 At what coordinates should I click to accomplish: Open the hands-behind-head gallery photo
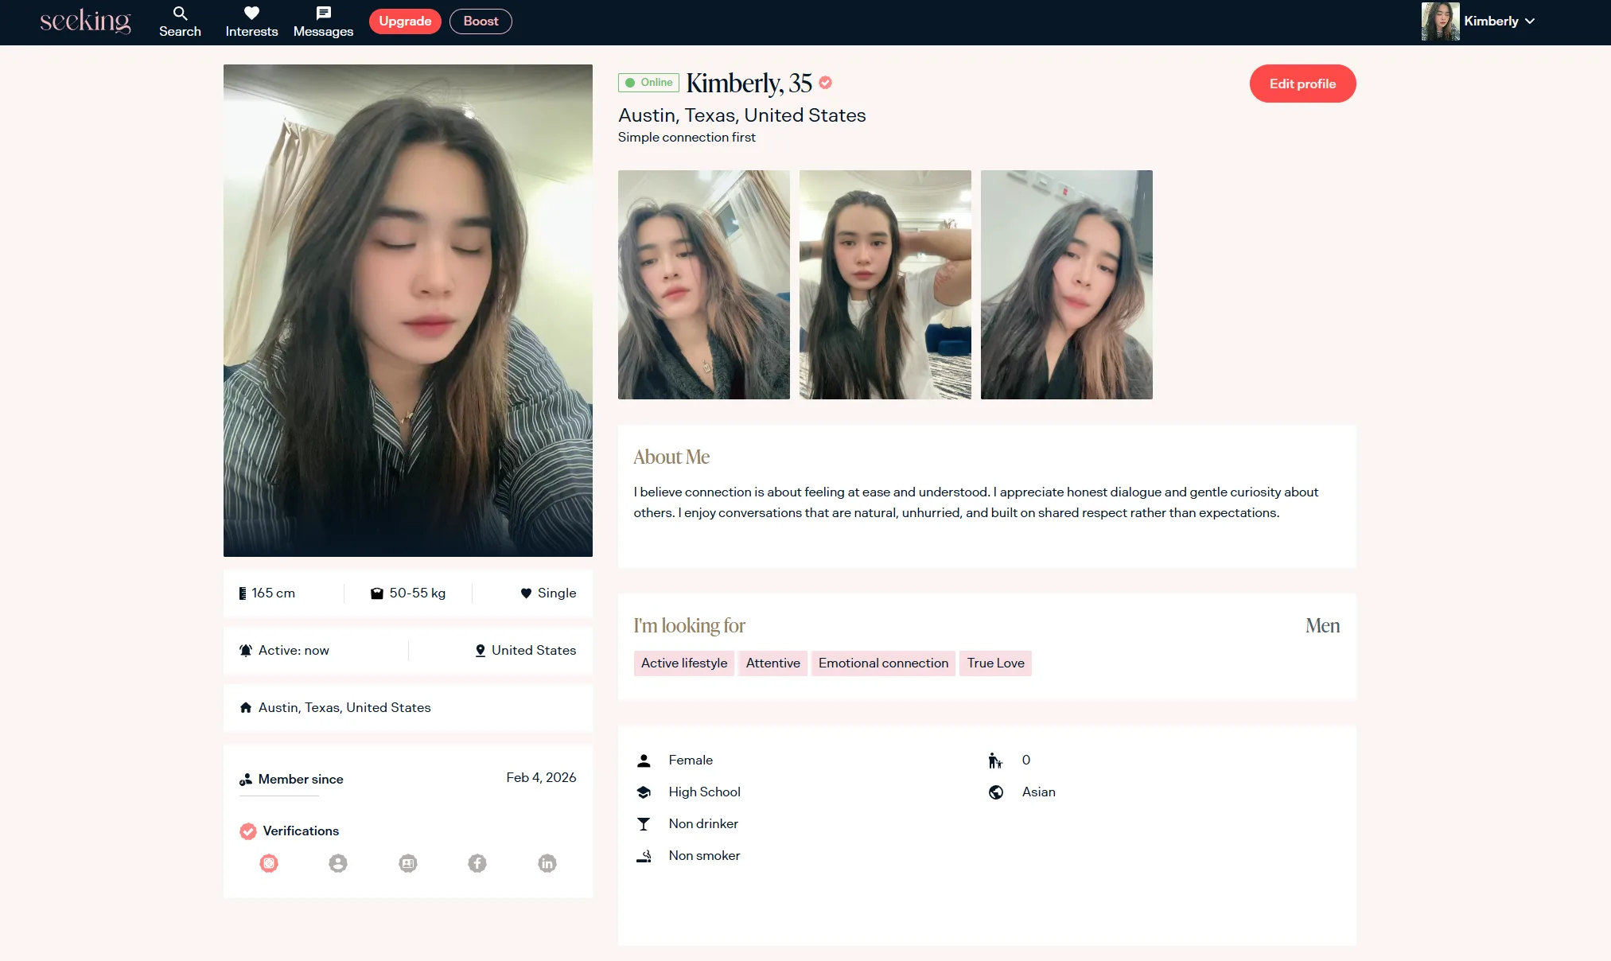click(x=885, y=285)
